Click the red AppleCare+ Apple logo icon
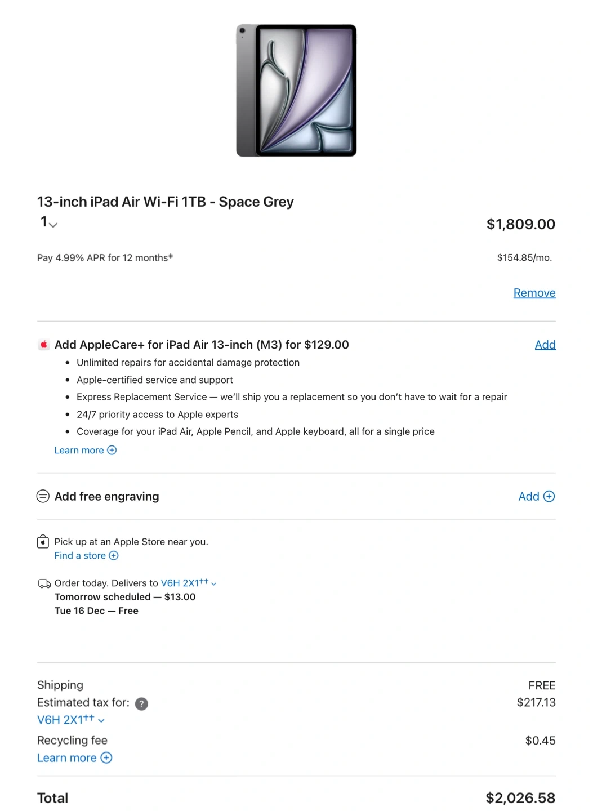The image size is (593, 811). [x=43, y=345]
